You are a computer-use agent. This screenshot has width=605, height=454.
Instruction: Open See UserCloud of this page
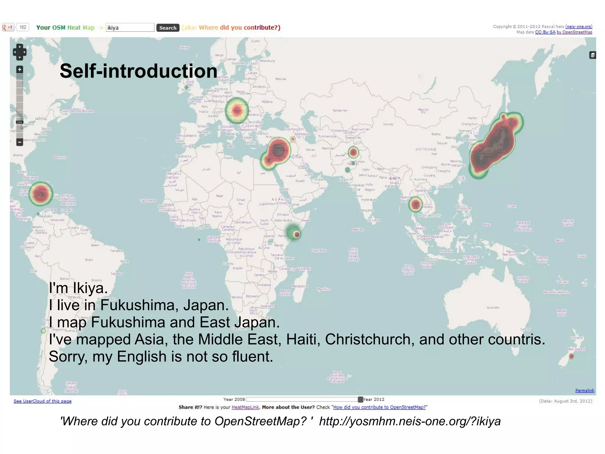point(43,401)
